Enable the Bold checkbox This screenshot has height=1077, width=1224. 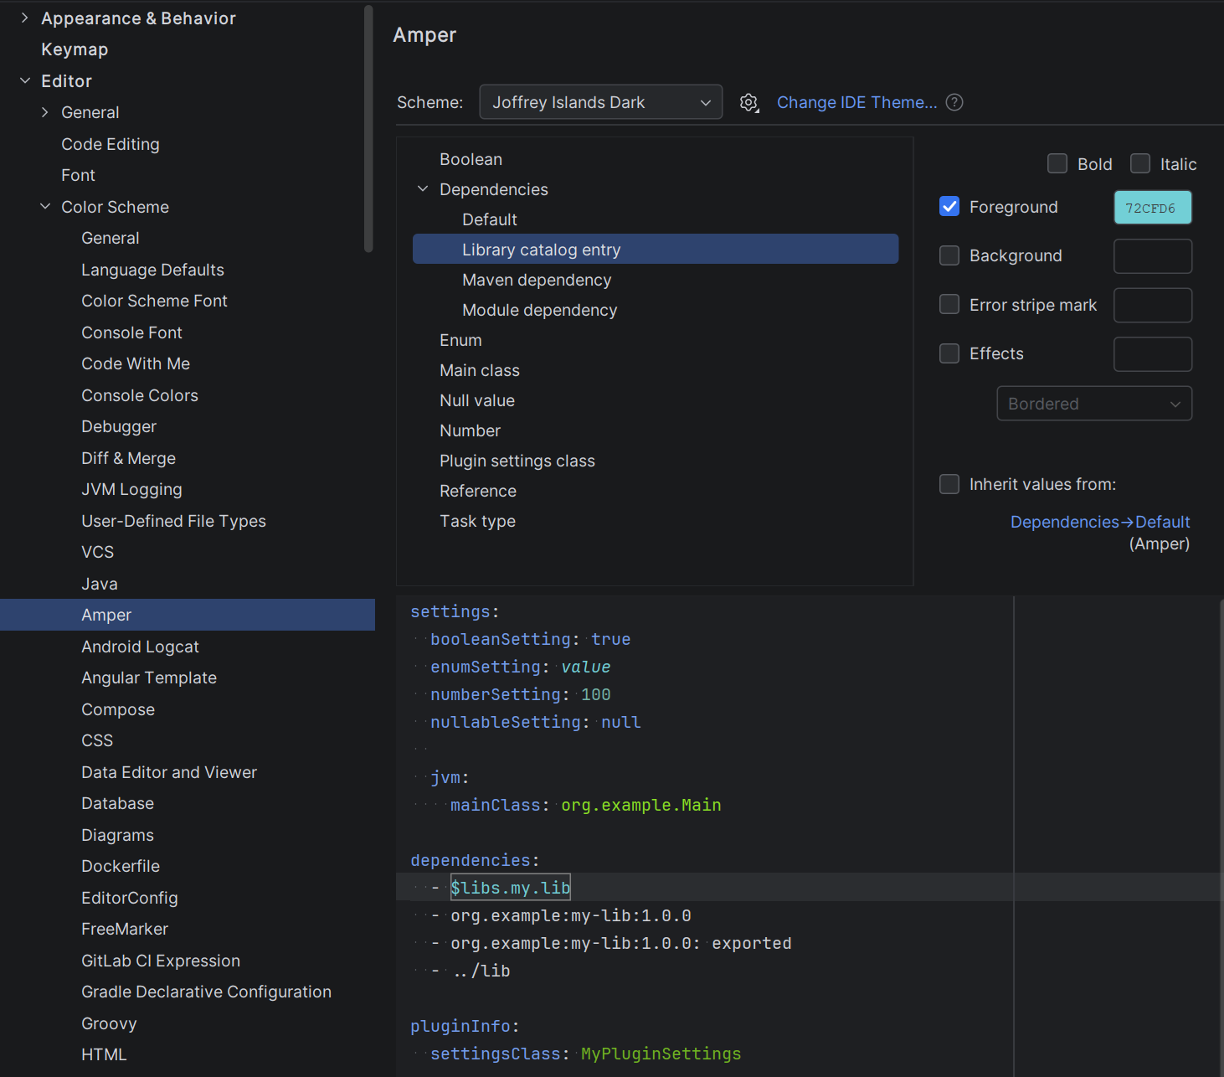tap(1057, 164)
